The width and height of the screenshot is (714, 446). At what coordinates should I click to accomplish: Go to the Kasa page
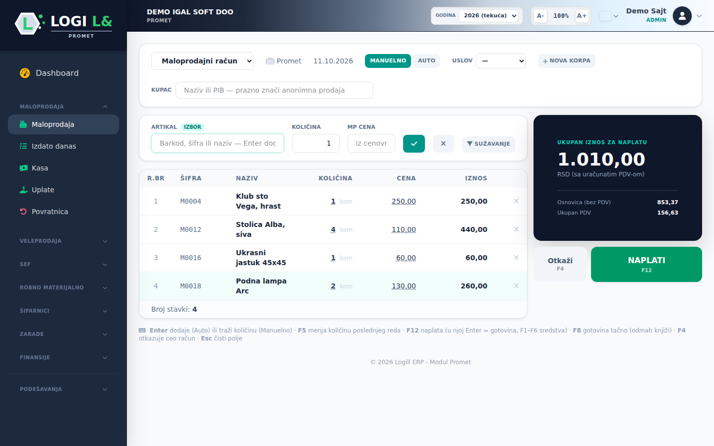(x=63, y=168)
